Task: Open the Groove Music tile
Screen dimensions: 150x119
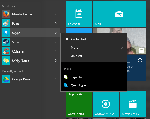Action: click(x=106, y=104)
